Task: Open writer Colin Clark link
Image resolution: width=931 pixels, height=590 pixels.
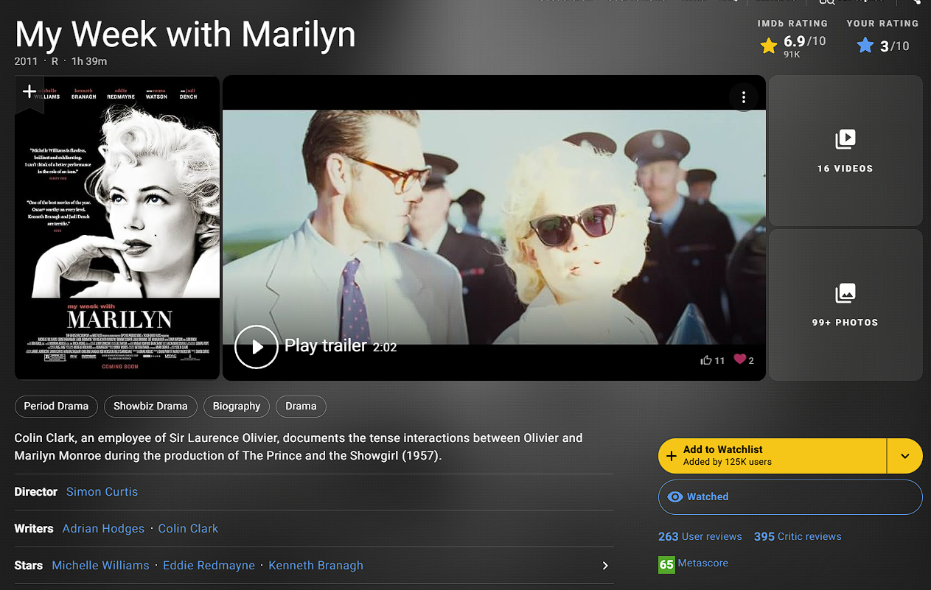Action: pos(188,528)
